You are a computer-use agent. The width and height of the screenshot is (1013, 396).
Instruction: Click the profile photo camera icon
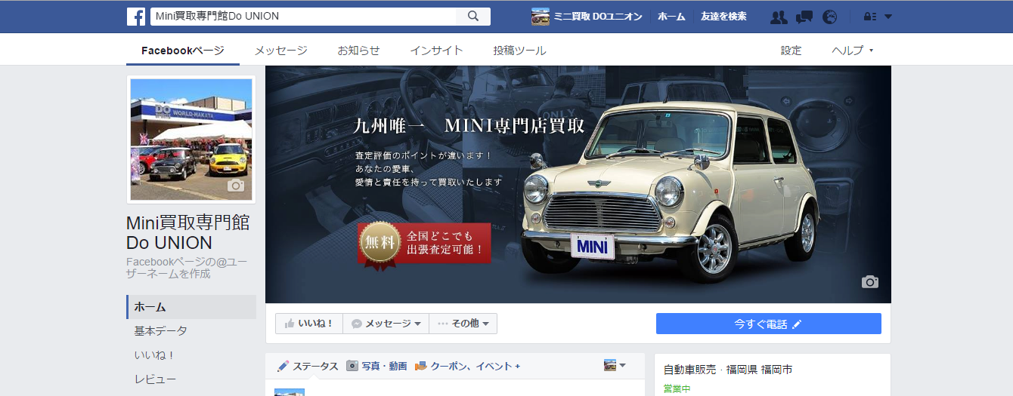click(x=237, y=186)
